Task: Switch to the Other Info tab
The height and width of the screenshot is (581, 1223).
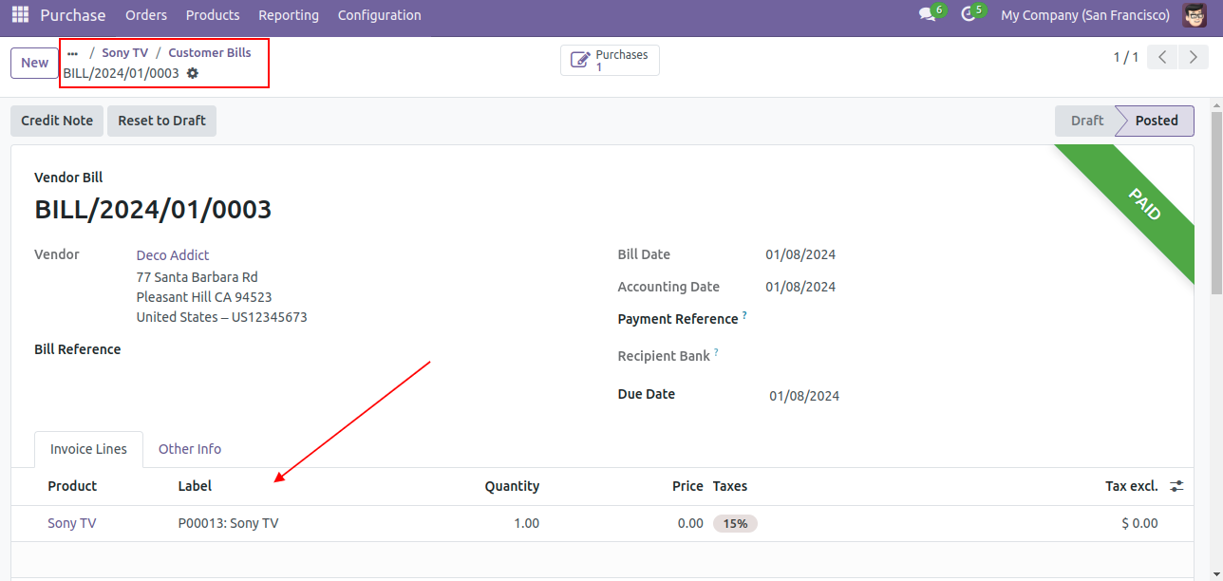Action: coord(190,449)
